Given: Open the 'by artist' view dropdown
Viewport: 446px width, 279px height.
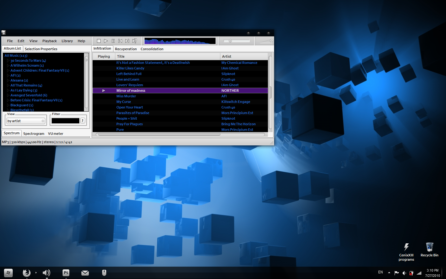Looking at the screenshot, I should click(26, 121).
